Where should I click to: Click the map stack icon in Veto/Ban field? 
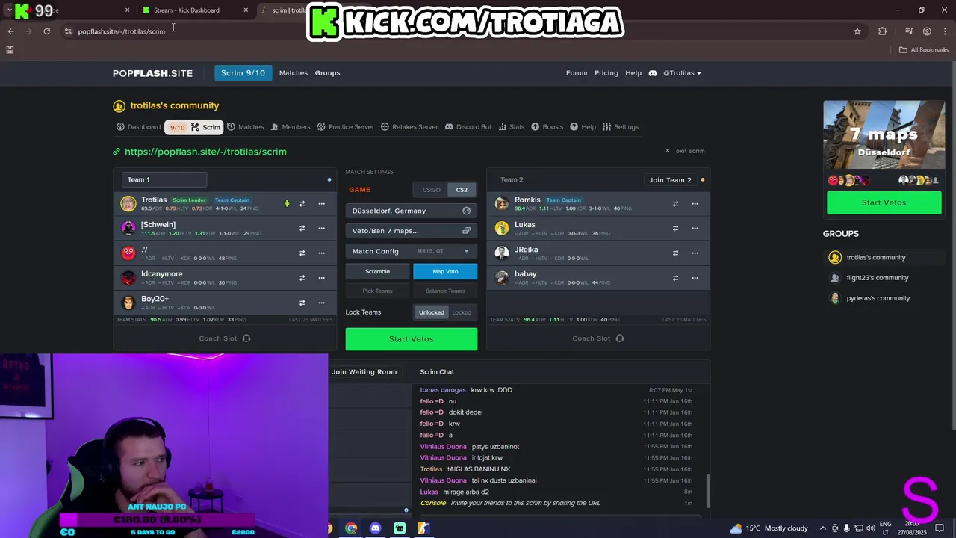(467, 231)
